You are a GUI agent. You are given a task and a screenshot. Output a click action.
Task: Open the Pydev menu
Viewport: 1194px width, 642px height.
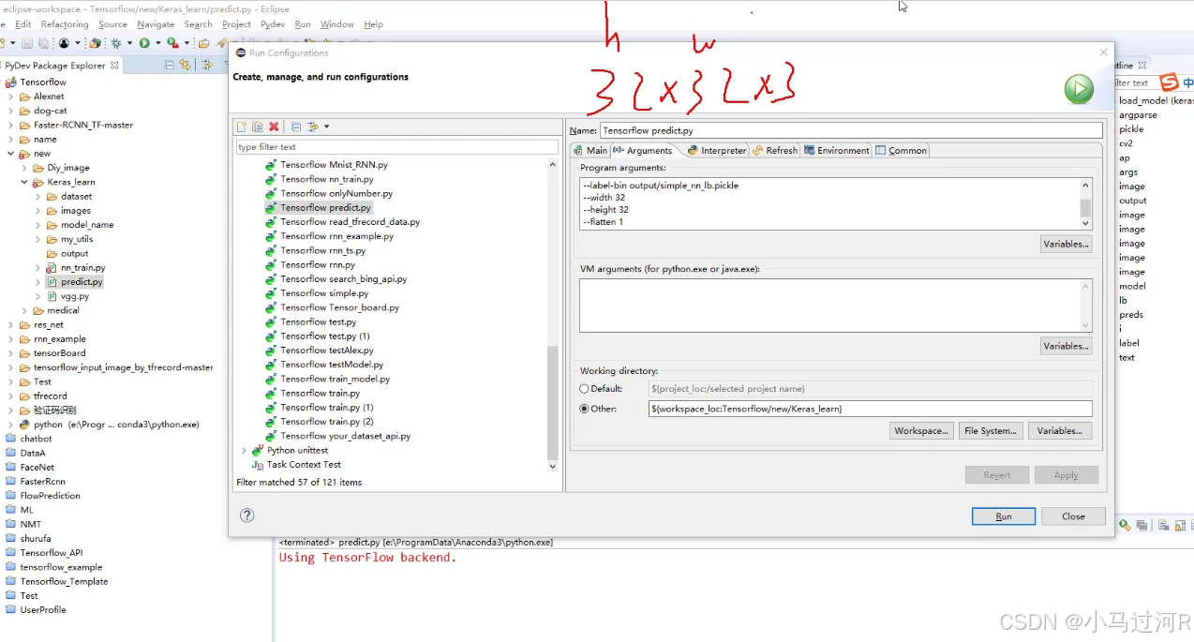point(273,24)
